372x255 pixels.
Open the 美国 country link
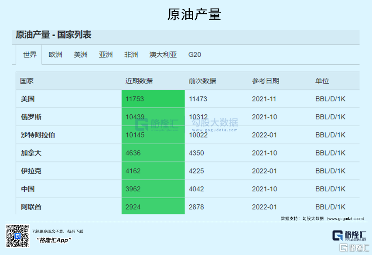[x=28, y=99]
